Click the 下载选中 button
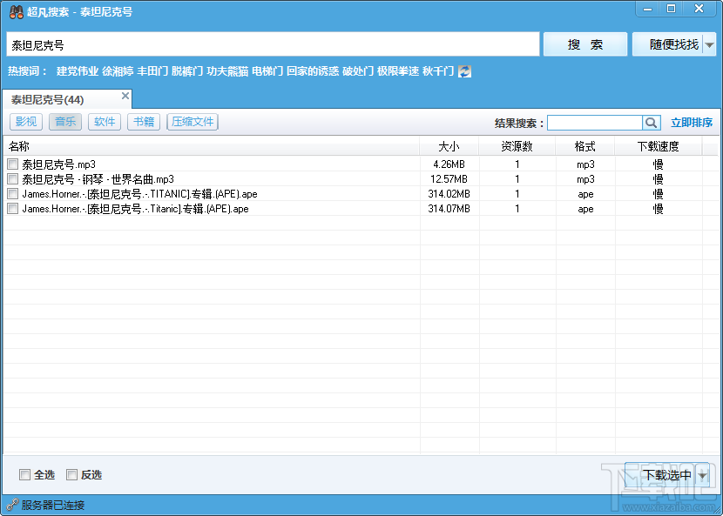 661,475
